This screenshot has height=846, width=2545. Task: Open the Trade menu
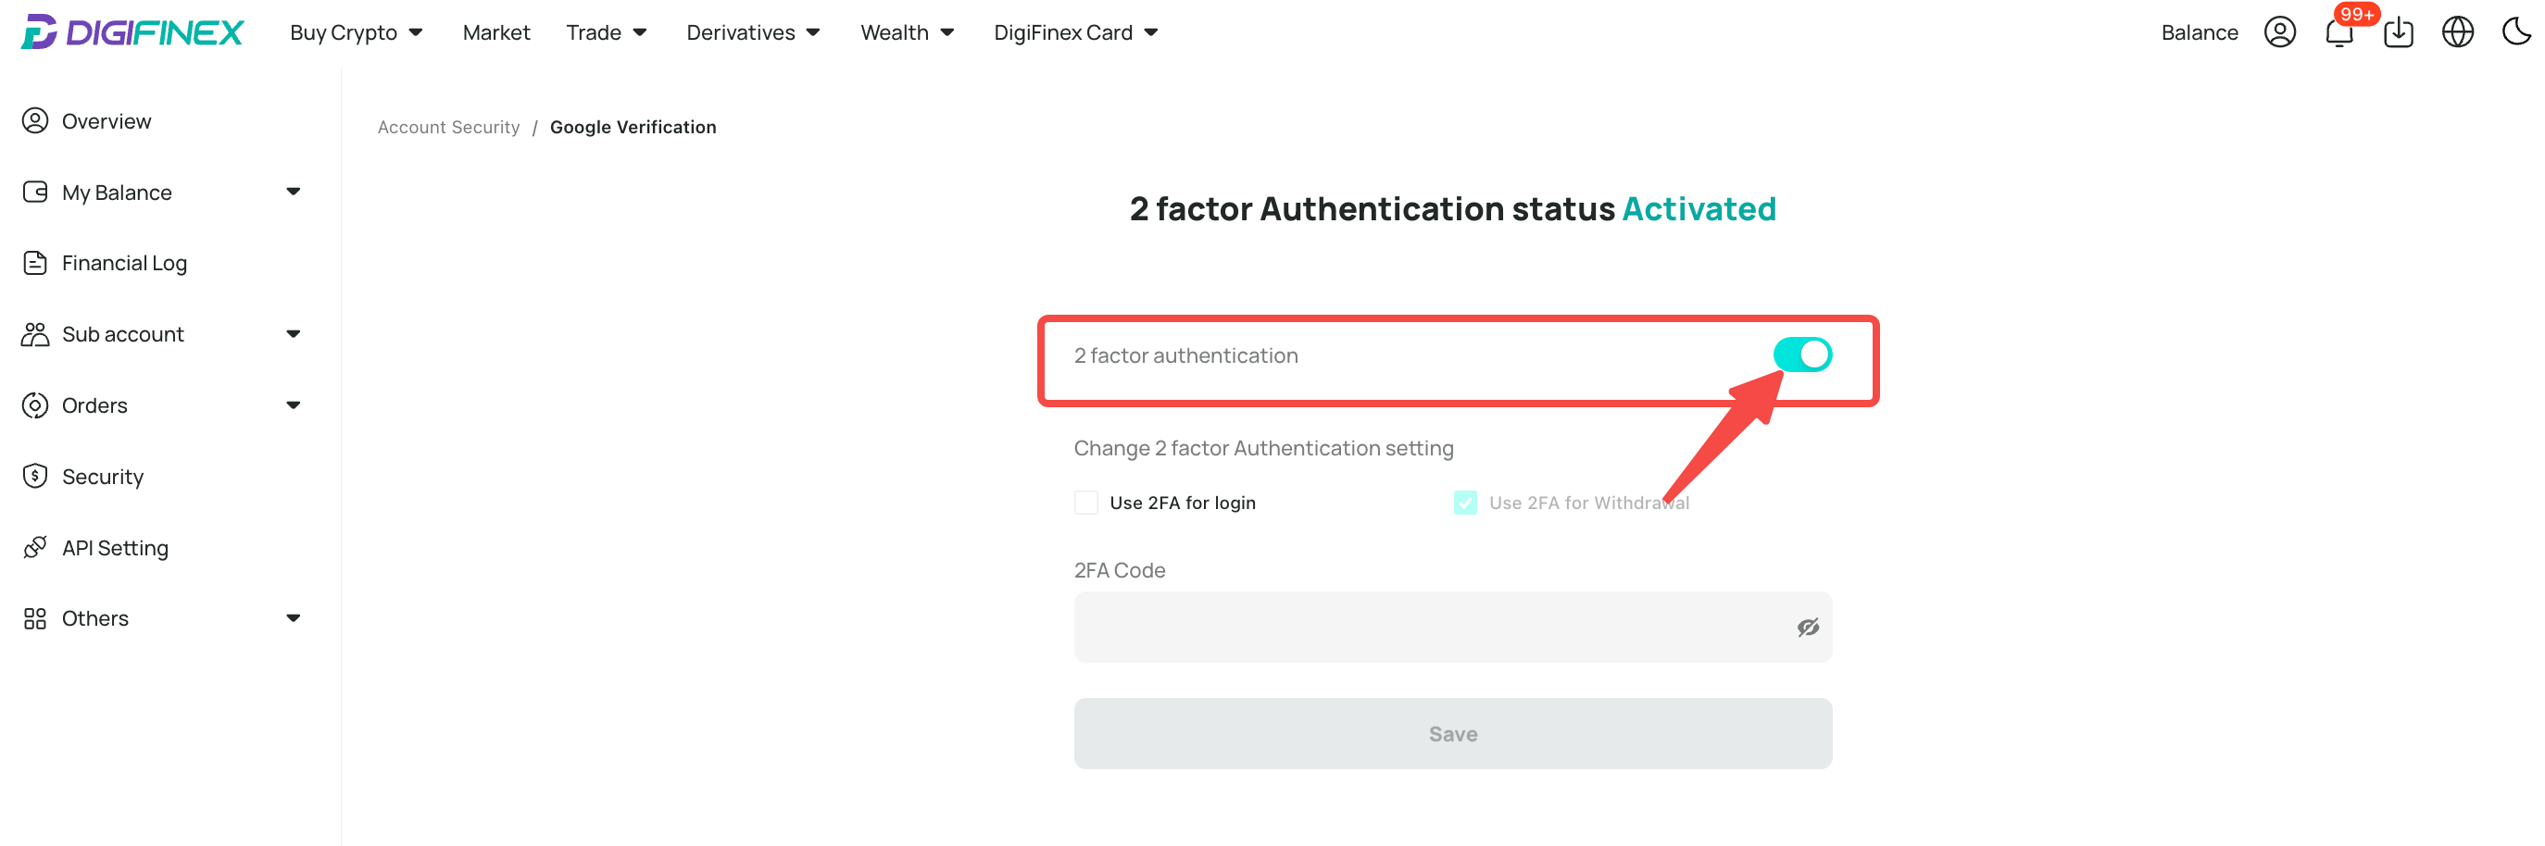point(594,32)
